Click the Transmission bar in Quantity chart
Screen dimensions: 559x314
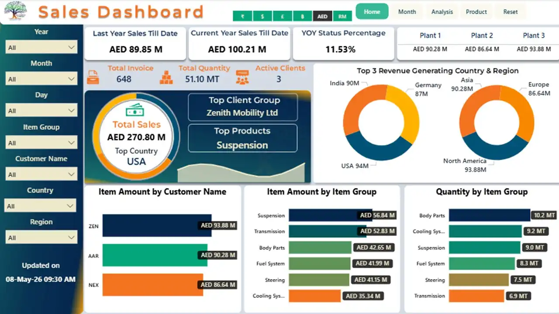coord(477,296)
